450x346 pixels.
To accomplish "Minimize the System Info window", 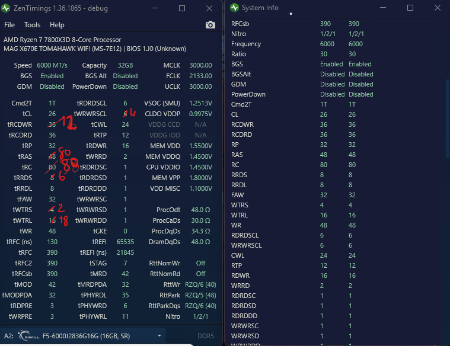I will [383, 8].
